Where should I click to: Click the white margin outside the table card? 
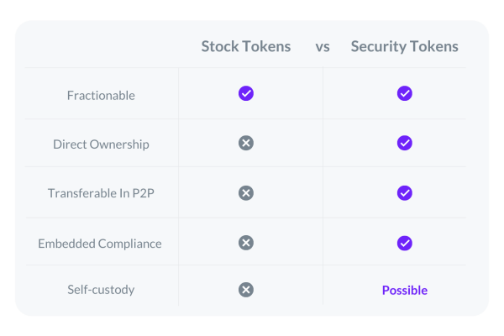click(x=252, y=328)
